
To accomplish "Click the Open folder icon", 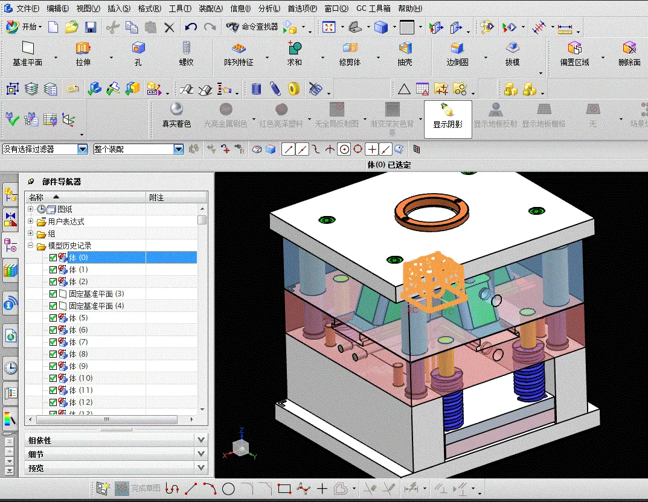I will coord(71,27).
